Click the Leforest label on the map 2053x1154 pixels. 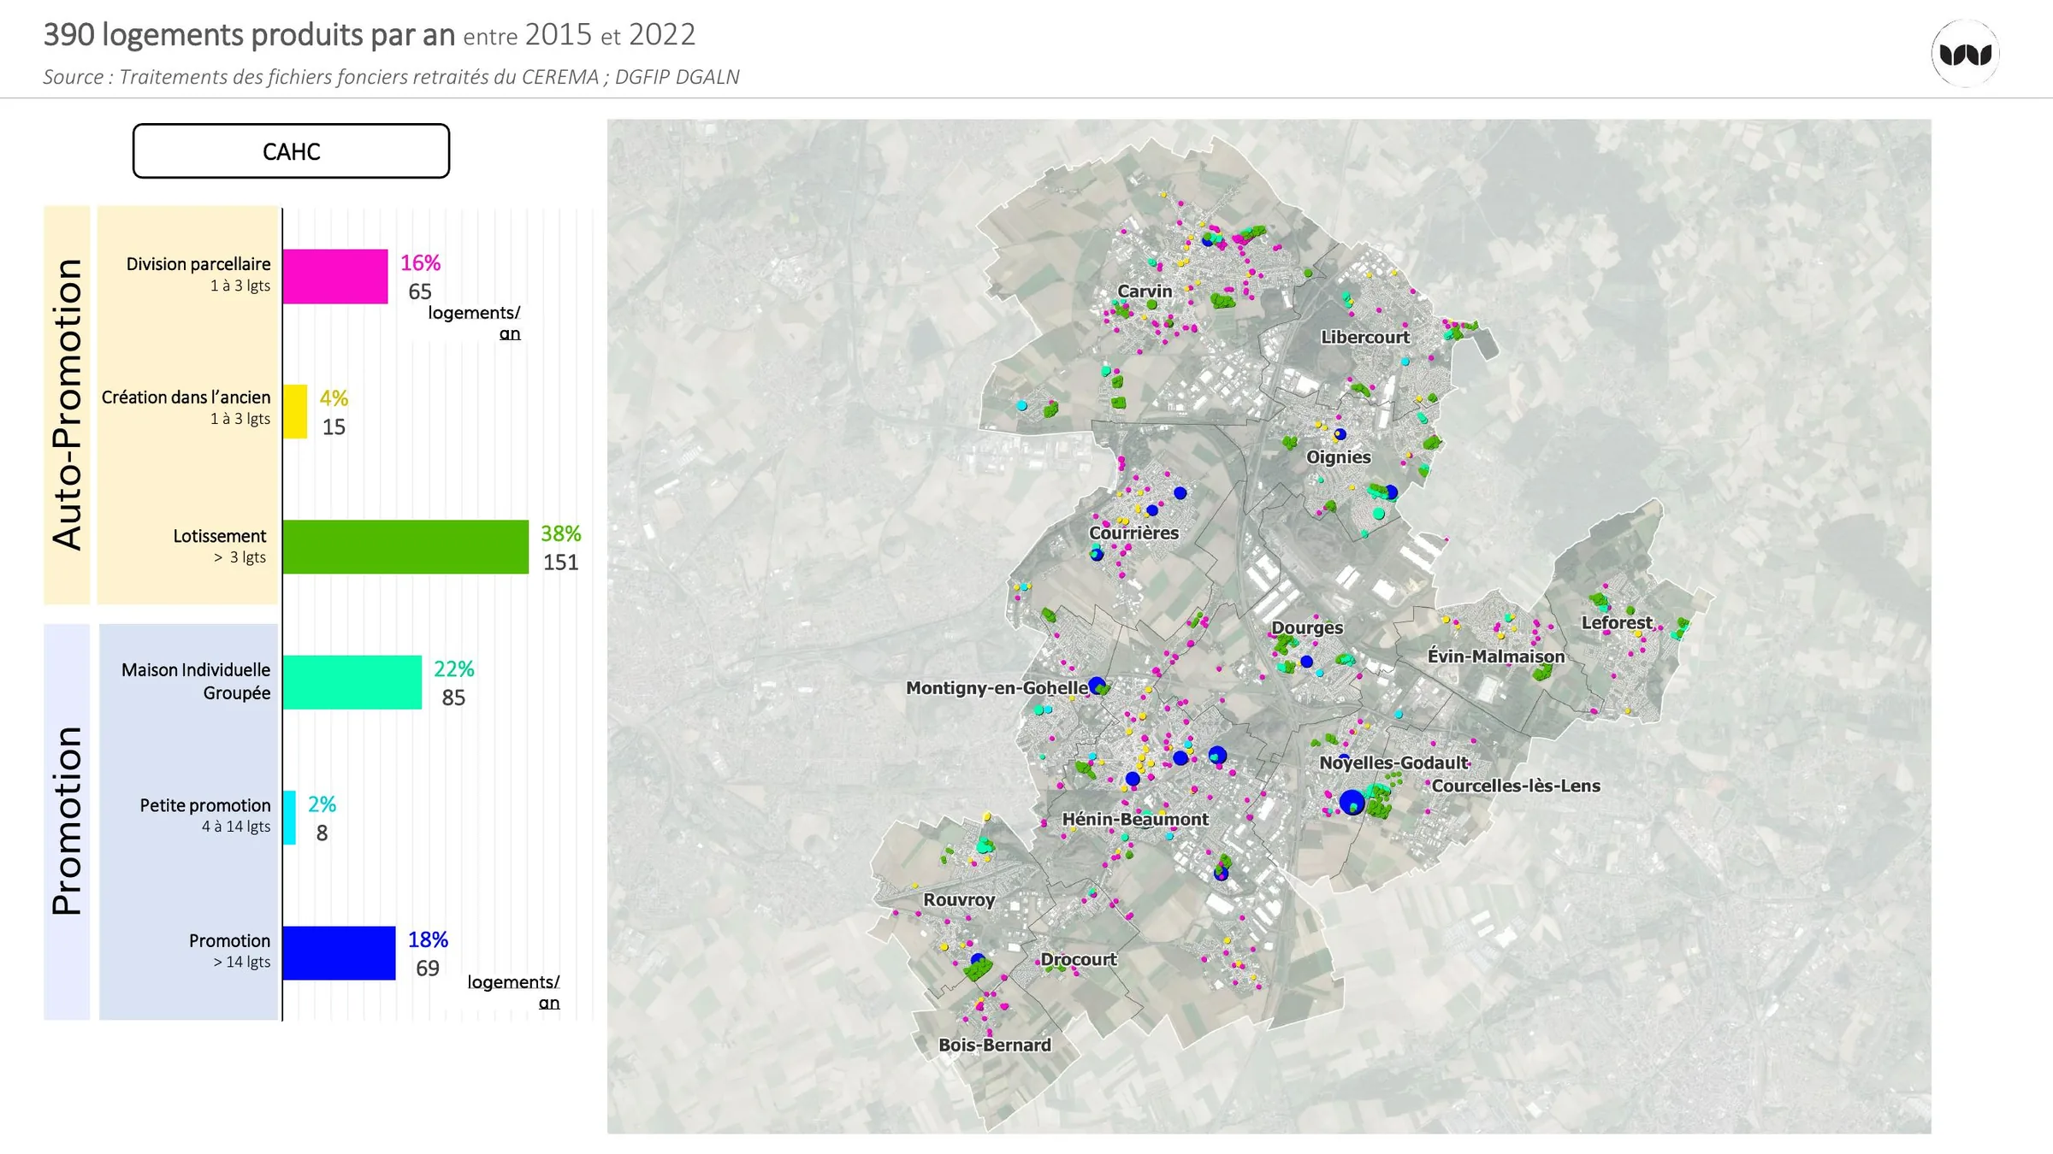click(1617, 622)
